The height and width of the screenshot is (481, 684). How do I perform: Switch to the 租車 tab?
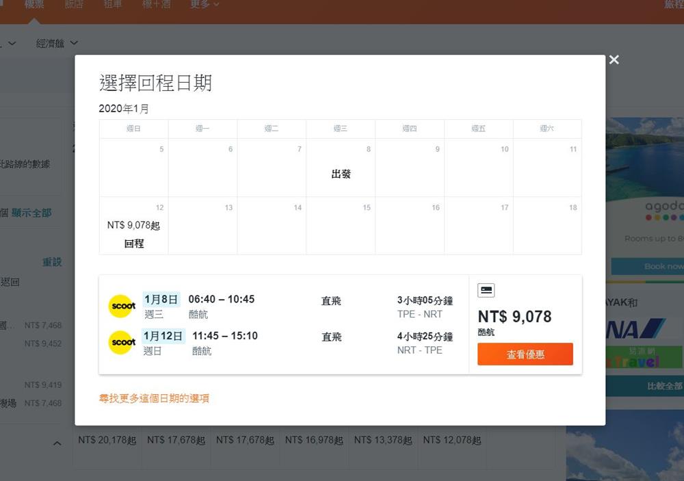(x=112, y=5)
